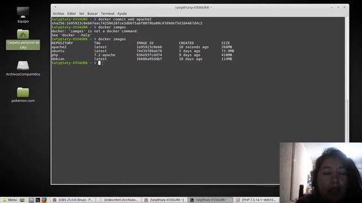Open the Editar menu
The width and height of the screenshot is (362, 203).
[71, 14]
